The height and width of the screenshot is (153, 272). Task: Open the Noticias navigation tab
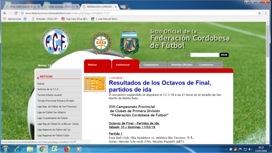tap(98, 65)
